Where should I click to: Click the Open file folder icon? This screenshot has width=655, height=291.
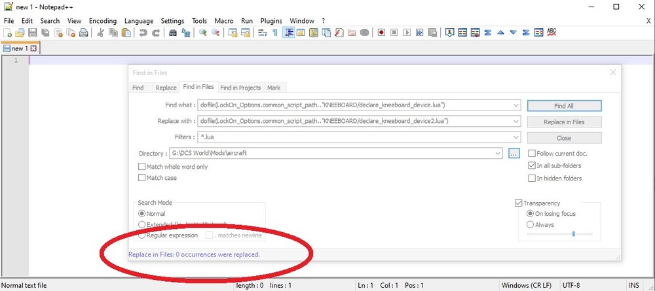(x=20, y=33)
